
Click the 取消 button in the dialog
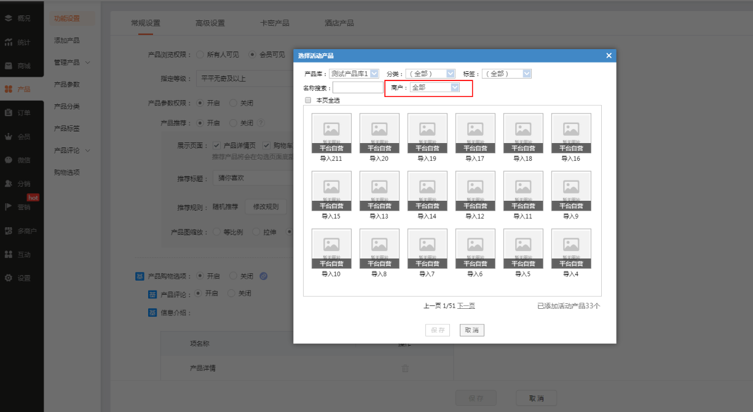click(471, 330)
